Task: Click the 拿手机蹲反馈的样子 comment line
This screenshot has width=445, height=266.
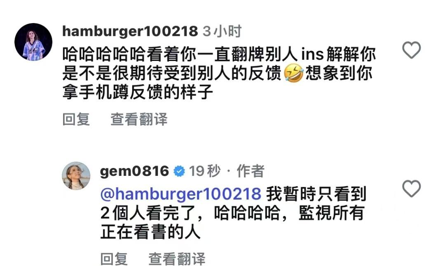Action: pos(138,92)
